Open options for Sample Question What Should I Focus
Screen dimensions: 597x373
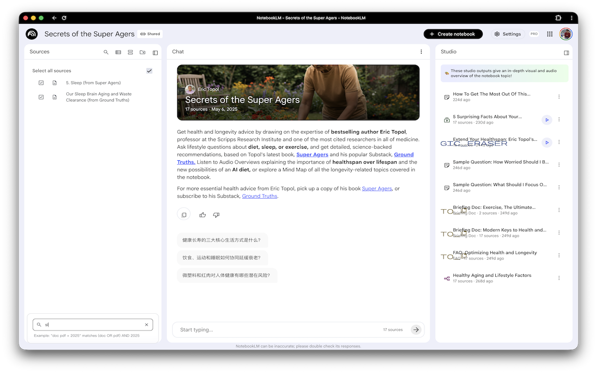click(x=559, y=187)
